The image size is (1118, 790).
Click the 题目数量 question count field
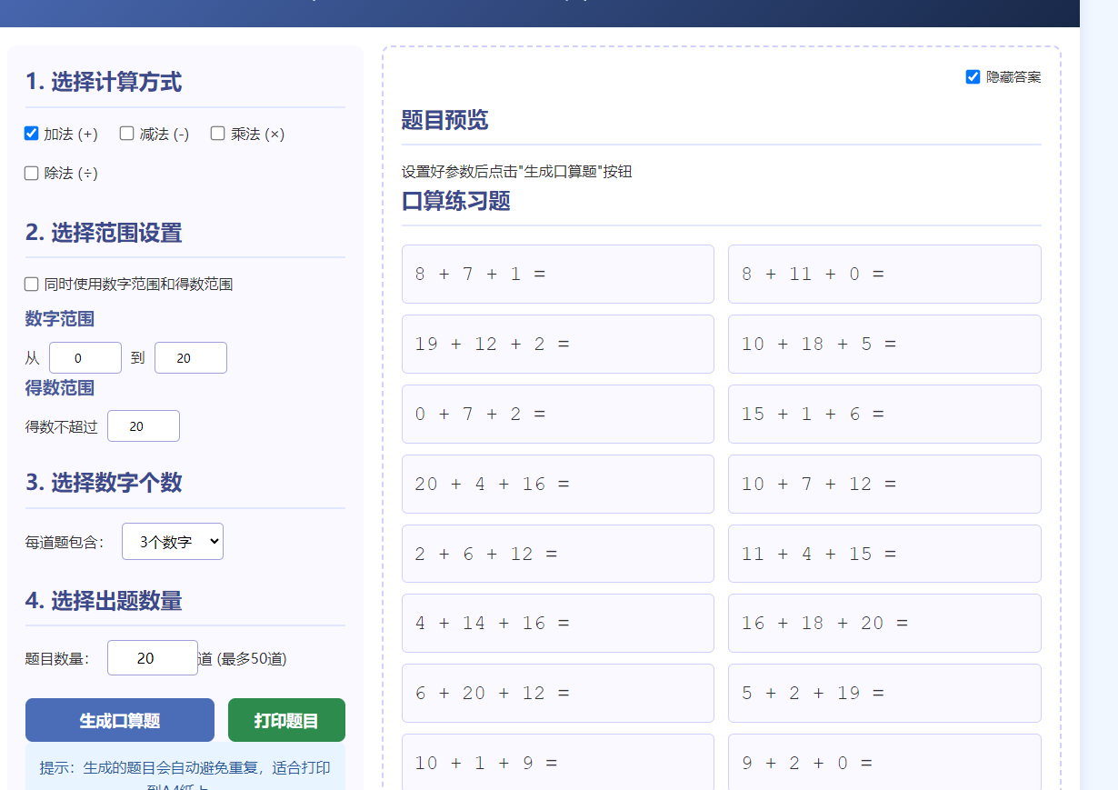click(153, 658)
